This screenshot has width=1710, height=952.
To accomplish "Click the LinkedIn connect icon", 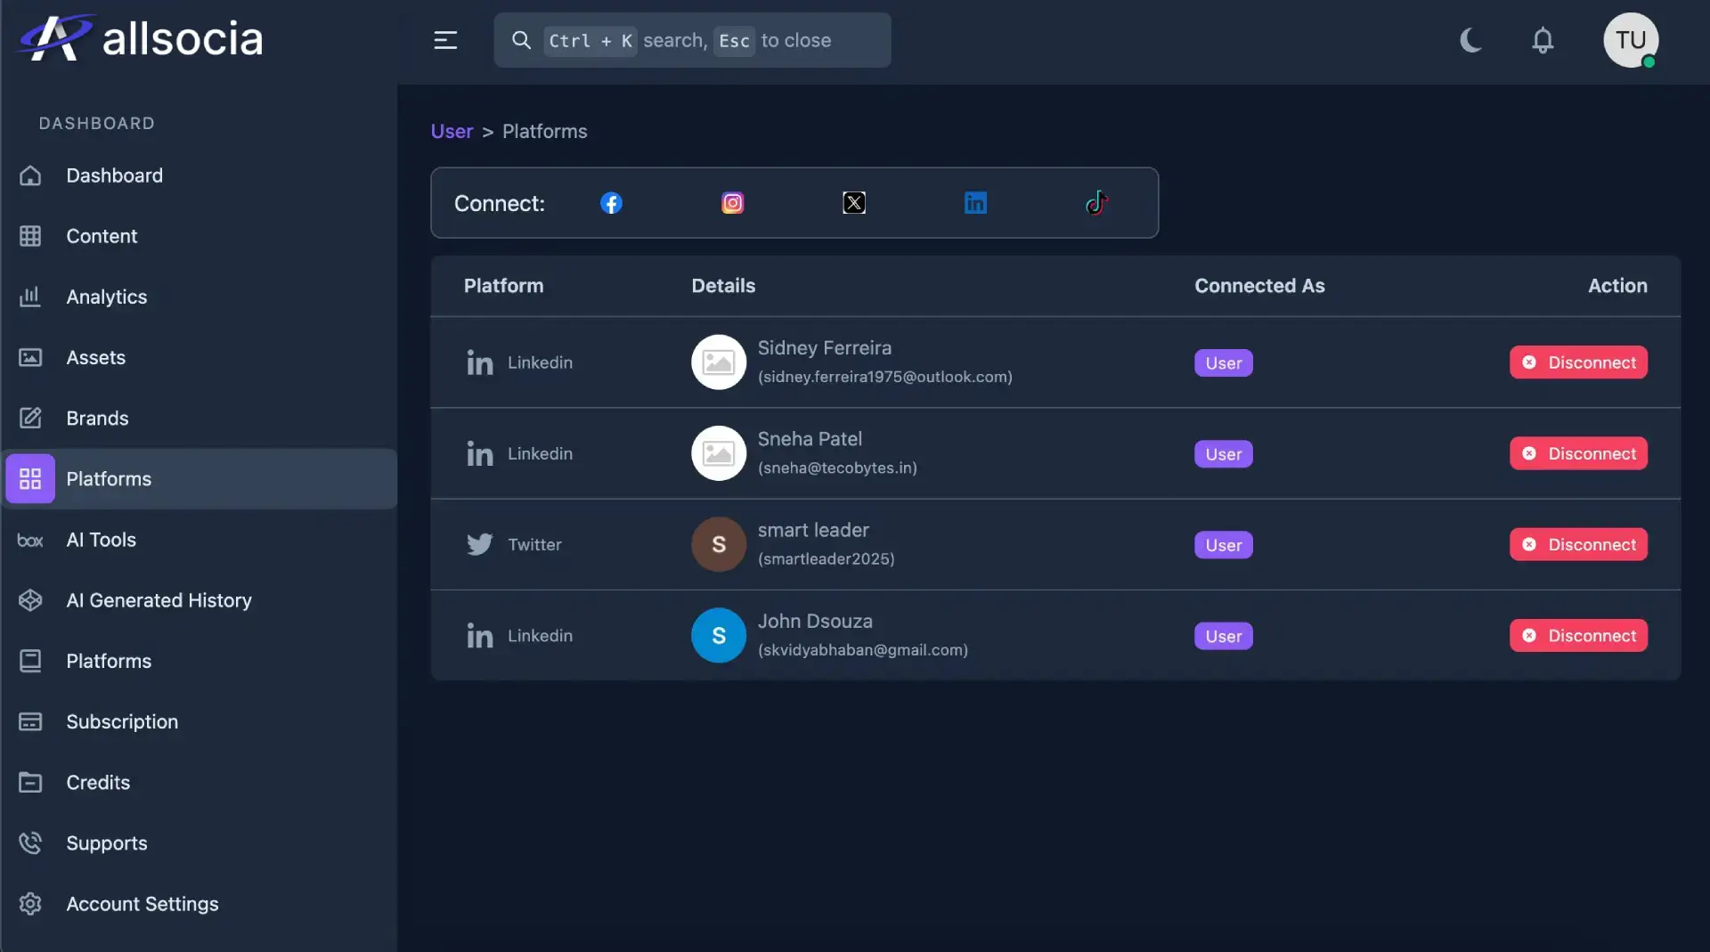I will click(975, 203).
